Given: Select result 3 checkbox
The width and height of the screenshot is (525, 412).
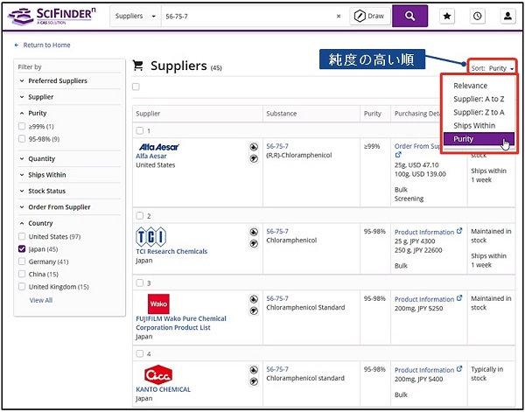Looking at the screenshot, I should click(x=140, y=283).
